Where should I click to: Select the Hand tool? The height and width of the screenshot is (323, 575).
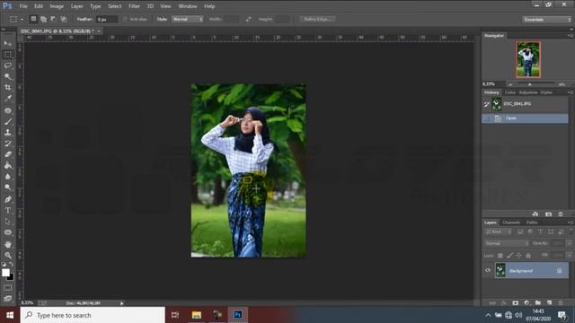coord(8,244)
